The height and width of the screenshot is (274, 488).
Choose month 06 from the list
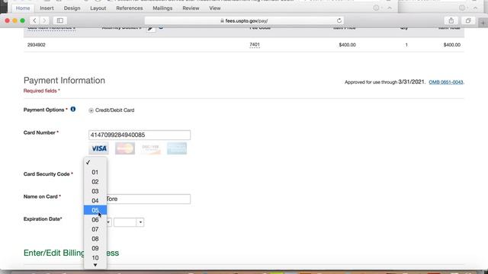[x=95, y=220]
